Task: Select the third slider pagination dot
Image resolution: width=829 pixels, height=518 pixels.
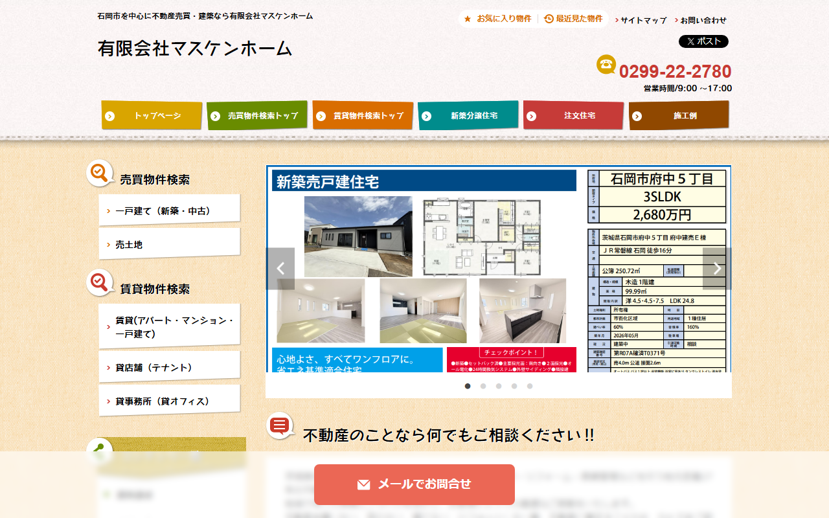Action: (499, 386)
